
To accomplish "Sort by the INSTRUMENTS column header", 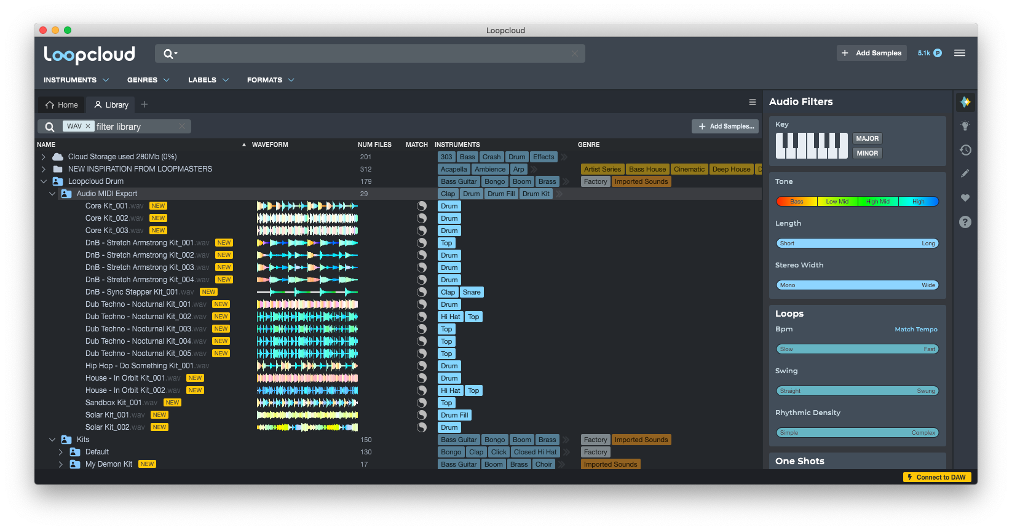I will click(x=457, y=144).
